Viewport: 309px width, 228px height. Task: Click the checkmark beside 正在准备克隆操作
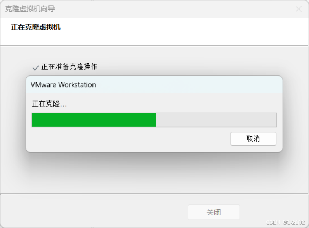36,68
